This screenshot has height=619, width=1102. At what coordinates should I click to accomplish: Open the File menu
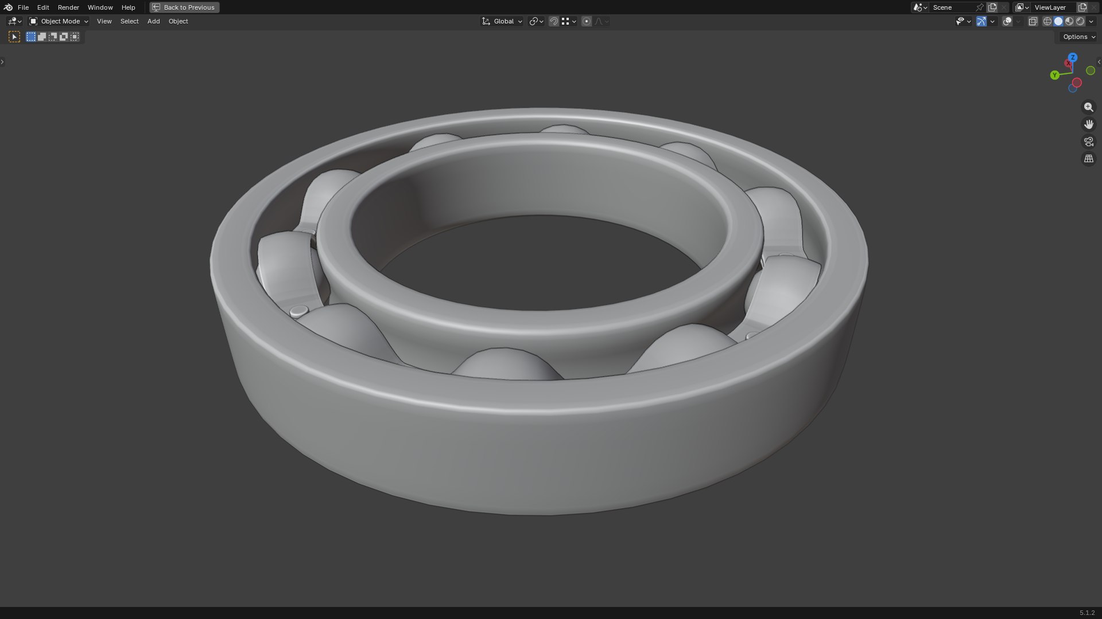[23, 7]
